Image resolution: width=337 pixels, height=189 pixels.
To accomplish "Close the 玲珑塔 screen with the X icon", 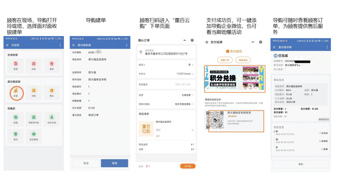I will tap(7, 45).
